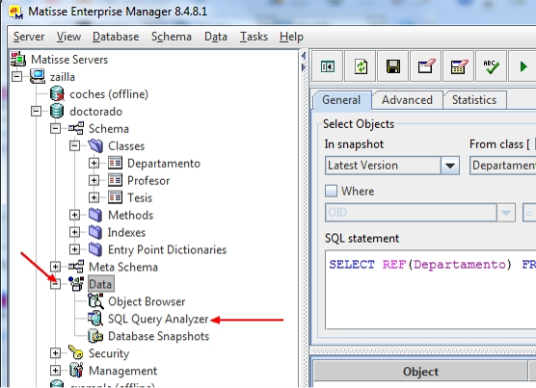The width and height of the screenshot is (536, 388).
Task: Click the split pane collapse arrows
Action: pos(304,61)
